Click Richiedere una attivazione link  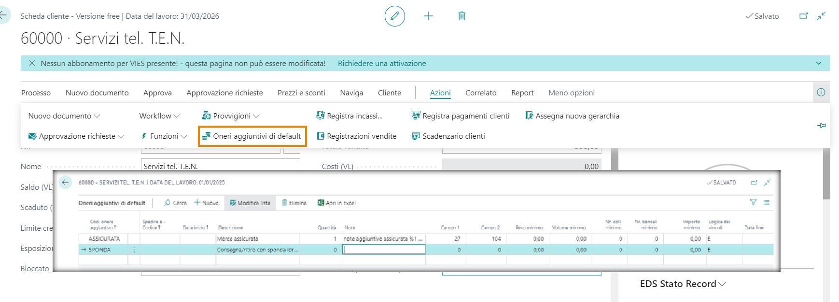(381, 64)
